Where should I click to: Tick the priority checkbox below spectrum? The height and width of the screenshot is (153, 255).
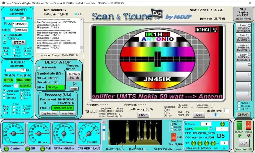pos(174,149)
